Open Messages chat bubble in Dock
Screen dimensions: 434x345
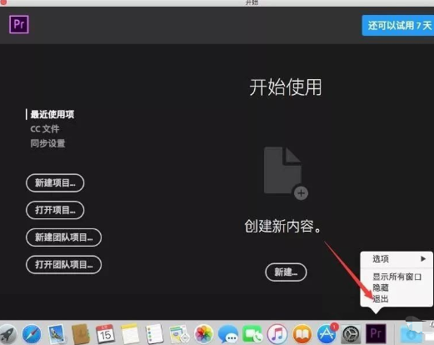click(x=228, y=334)
